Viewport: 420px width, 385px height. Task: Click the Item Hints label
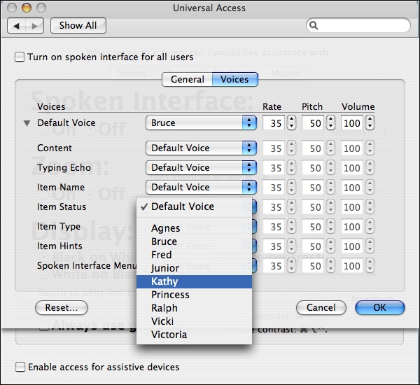[59, 246]
